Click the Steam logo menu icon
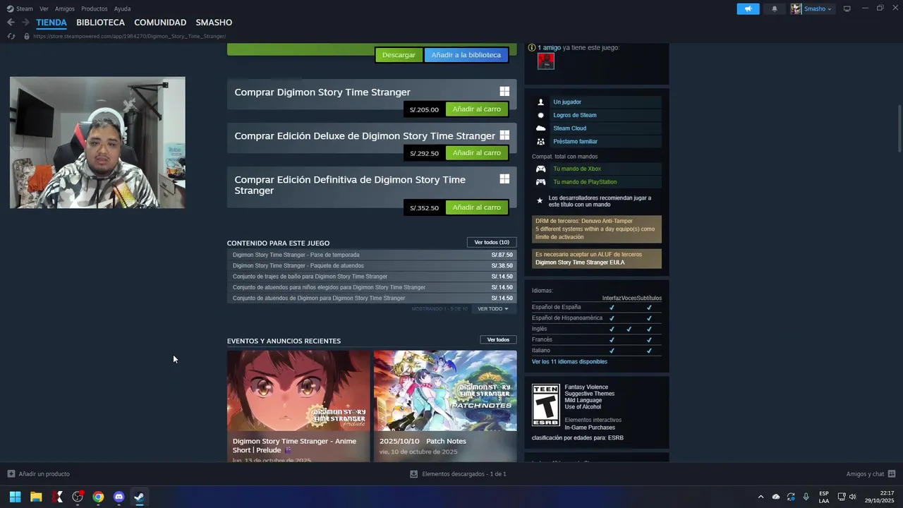The width and height of the screenshot is (903, 508). click(10, 8)
